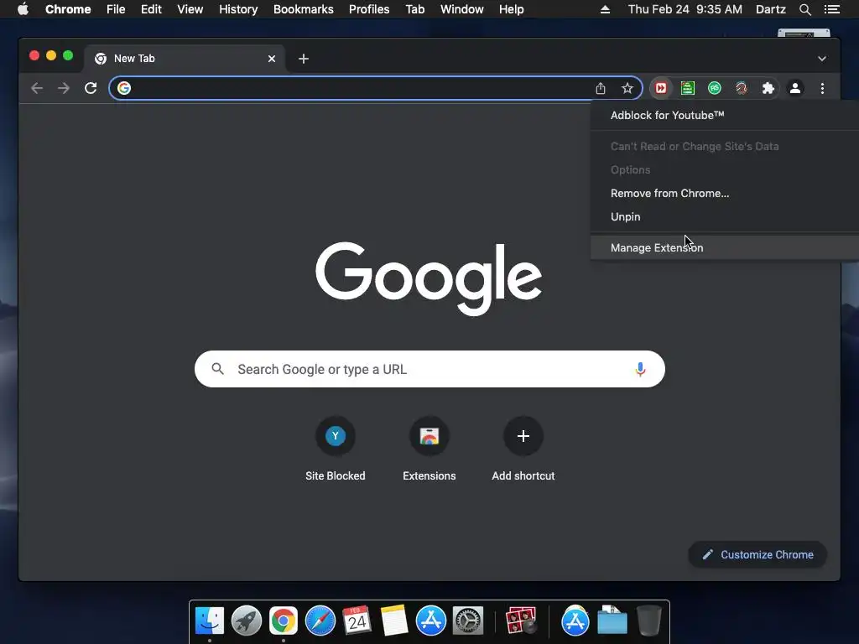Image resolution: width=859 pixels, height=644 pixels.
Task: Open the Extensions puzzle piece menu
Action: coord(768,88)
